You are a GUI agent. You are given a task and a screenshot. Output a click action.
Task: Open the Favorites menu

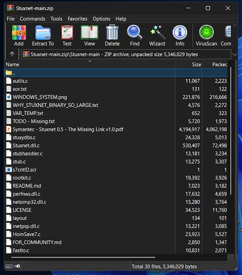click(77, 19)
